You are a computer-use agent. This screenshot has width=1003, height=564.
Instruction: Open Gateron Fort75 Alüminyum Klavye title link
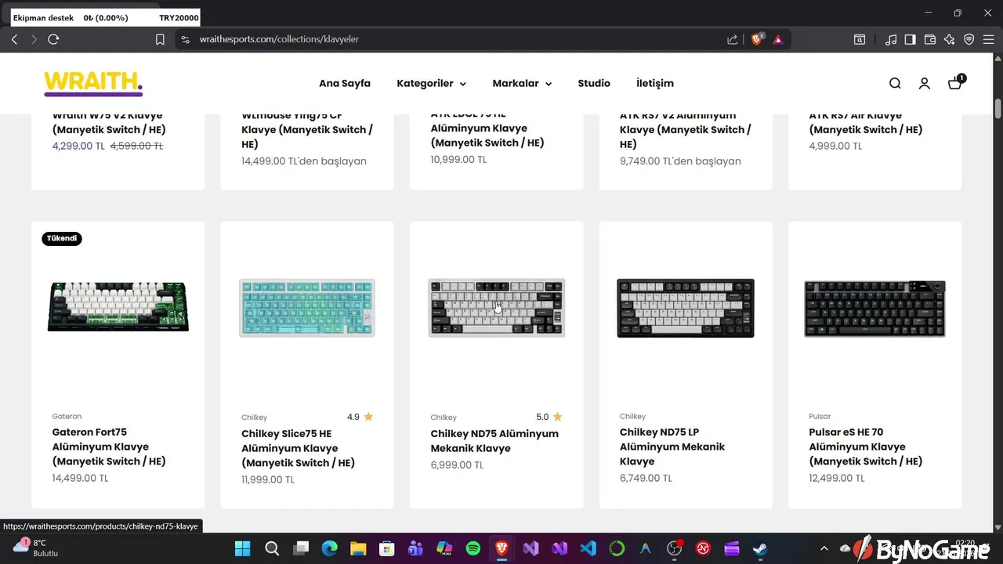pyautogui.click(x=109, y=446)
